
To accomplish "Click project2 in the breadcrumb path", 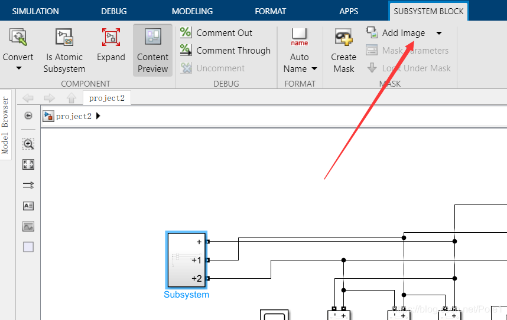I will (74, 116).
